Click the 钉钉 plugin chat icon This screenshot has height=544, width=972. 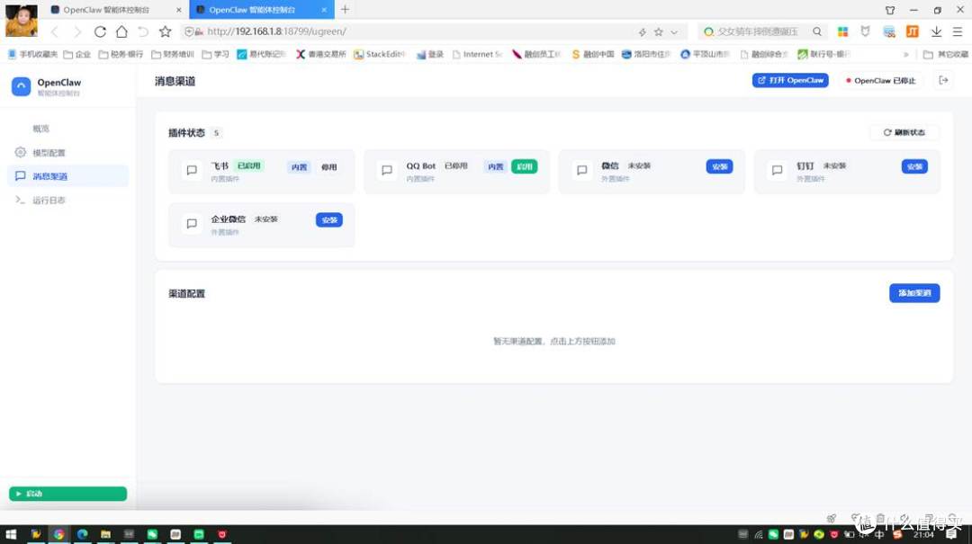pyautogui.click(x=777, y=170)
